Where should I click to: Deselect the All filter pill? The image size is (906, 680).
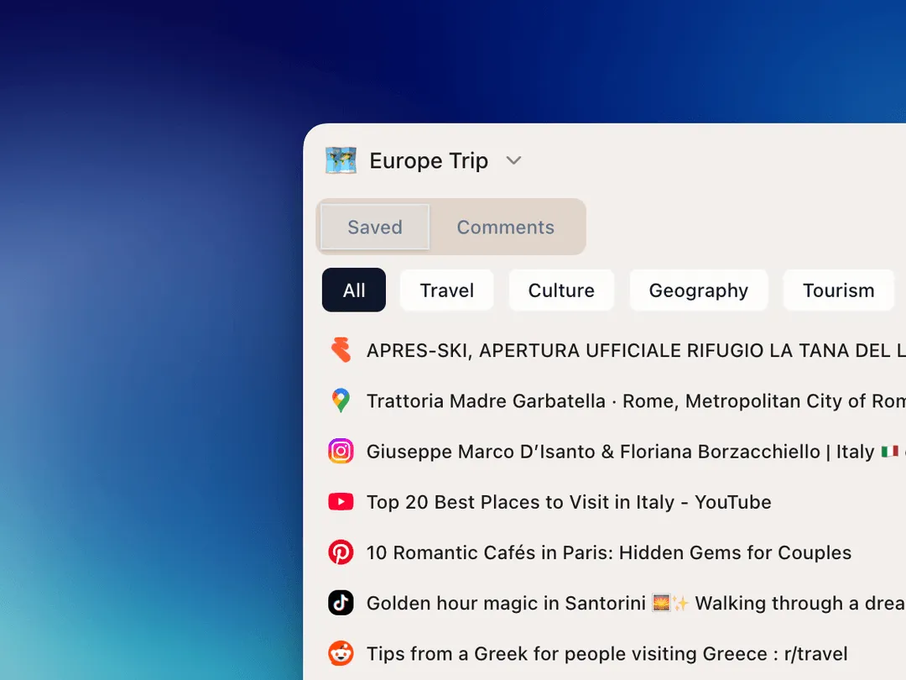[x=353, y=290]
